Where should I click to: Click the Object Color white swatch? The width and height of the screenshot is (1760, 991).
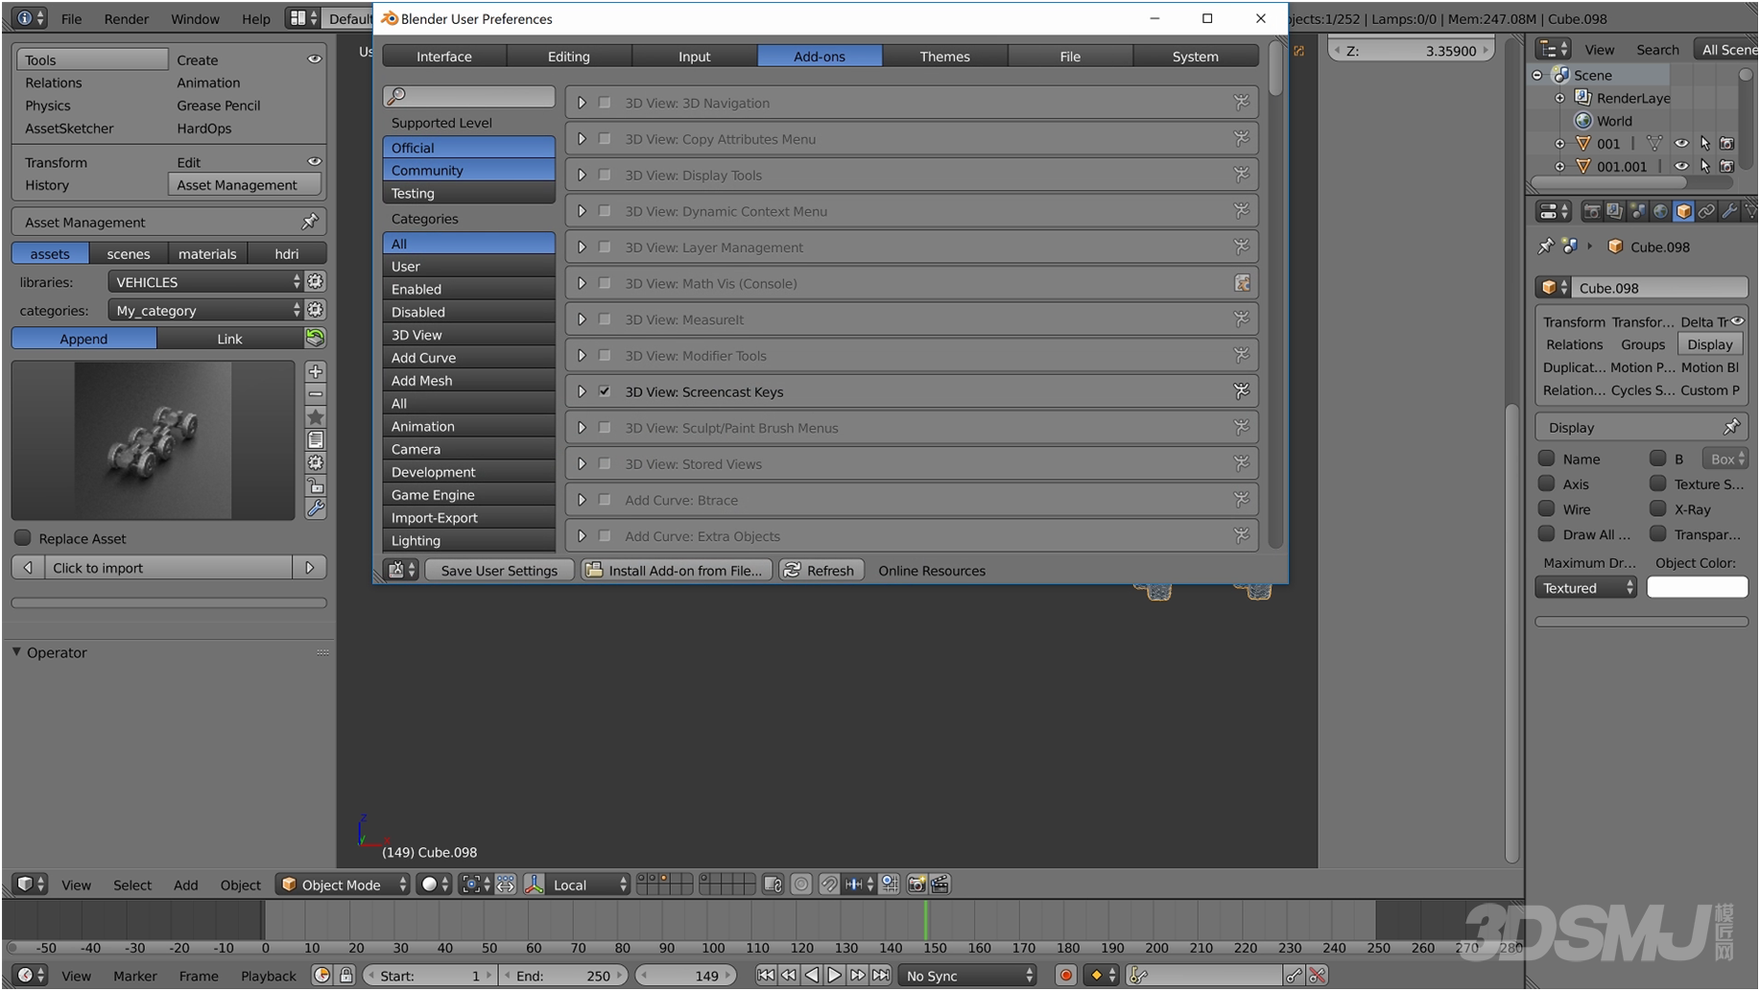coord(1697,588)
